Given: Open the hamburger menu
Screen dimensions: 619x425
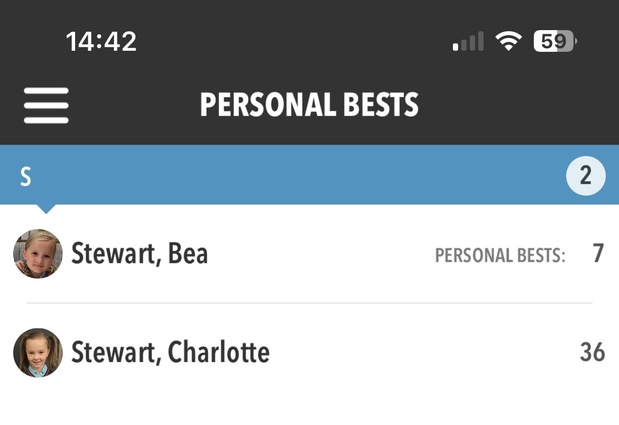Looking at the screenshot, I should [x=46, y=105].
